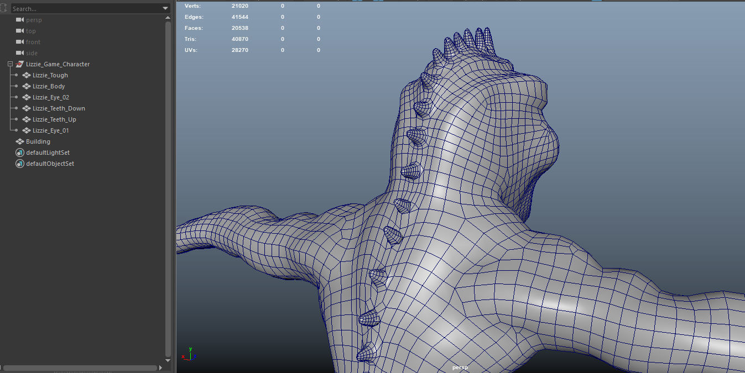Click the scroll-up arrow of outliner scrollbar
The height and width of the screenshot is (373, 745).
point(168,18)
